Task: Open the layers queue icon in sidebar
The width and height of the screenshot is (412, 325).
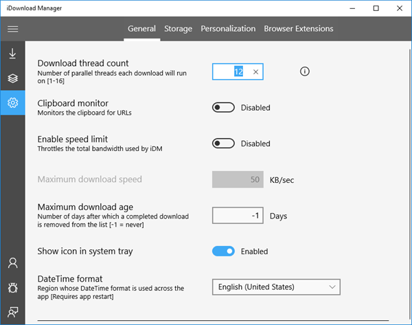Action: 12,78
